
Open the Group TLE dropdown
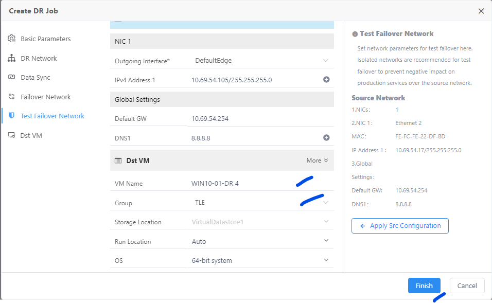point(260,203)
